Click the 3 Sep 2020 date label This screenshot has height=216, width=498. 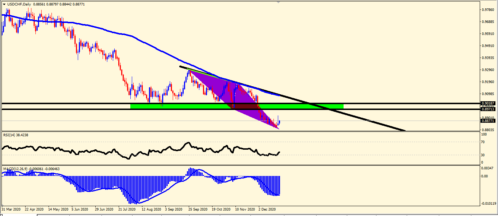coord(173,209)
